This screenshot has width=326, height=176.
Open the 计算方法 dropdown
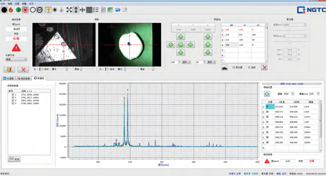pos(16,60)
